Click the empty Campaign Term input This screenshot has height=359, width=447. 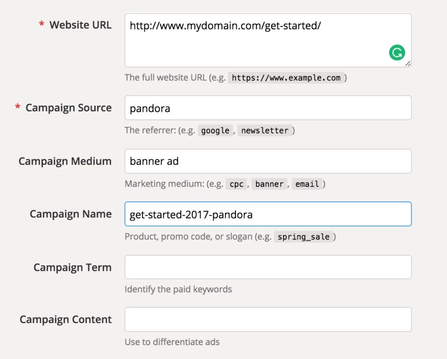click(x=268, y=267)
